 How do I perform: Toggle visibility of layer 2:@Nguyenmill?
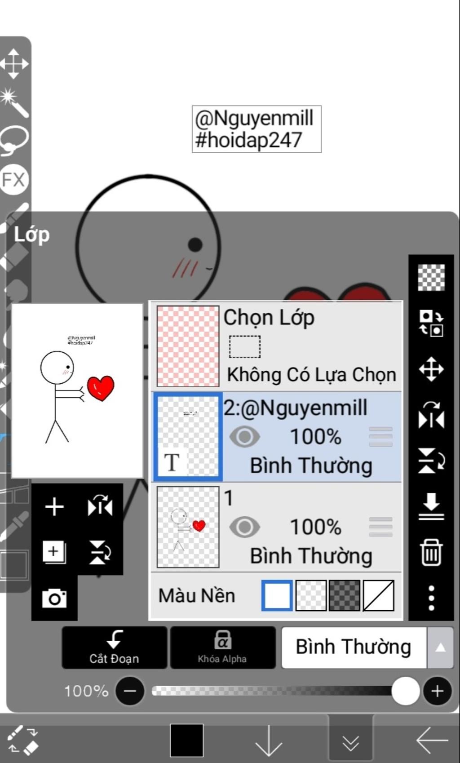coord(244,437)
